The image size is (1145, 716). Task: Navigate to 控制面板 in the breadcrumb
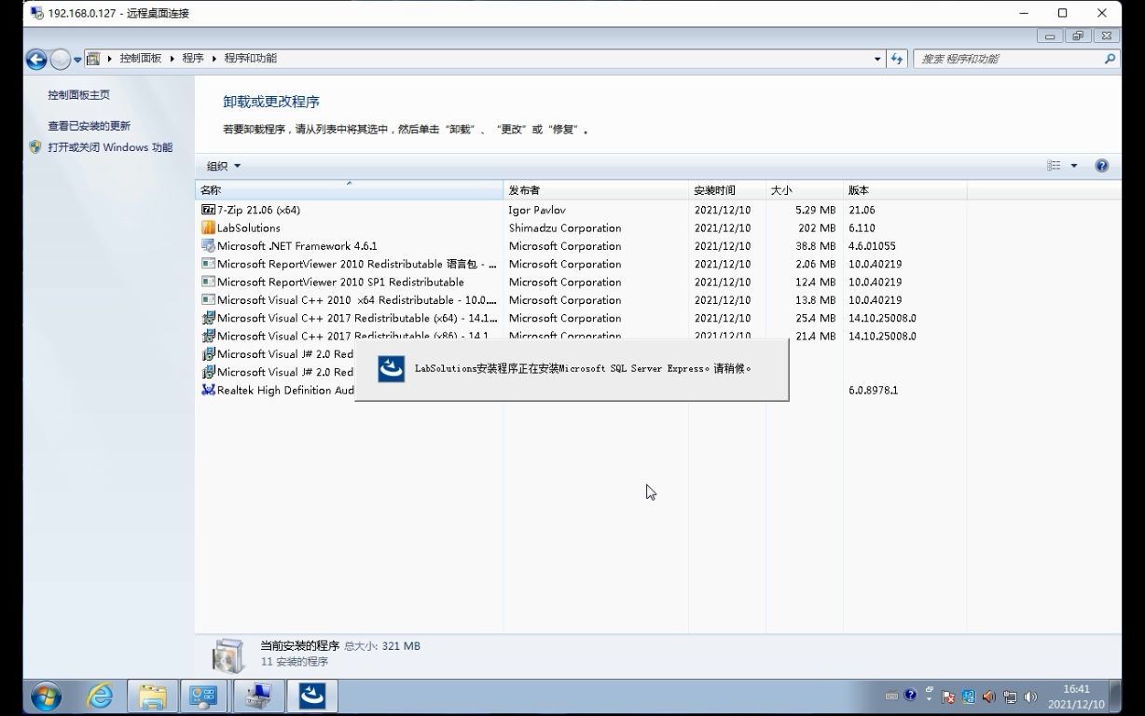tap(138, 57)
